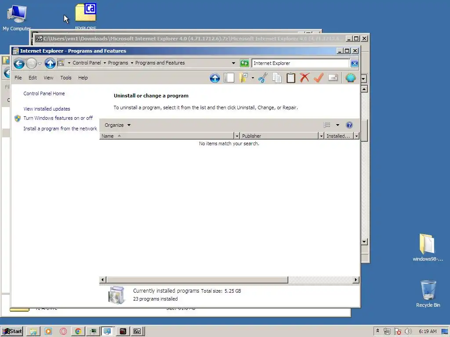The height and width of the screenshot is (337, 450).
Task: Click the horizontal scrollbar left arrow
Action: coord(103,280)
